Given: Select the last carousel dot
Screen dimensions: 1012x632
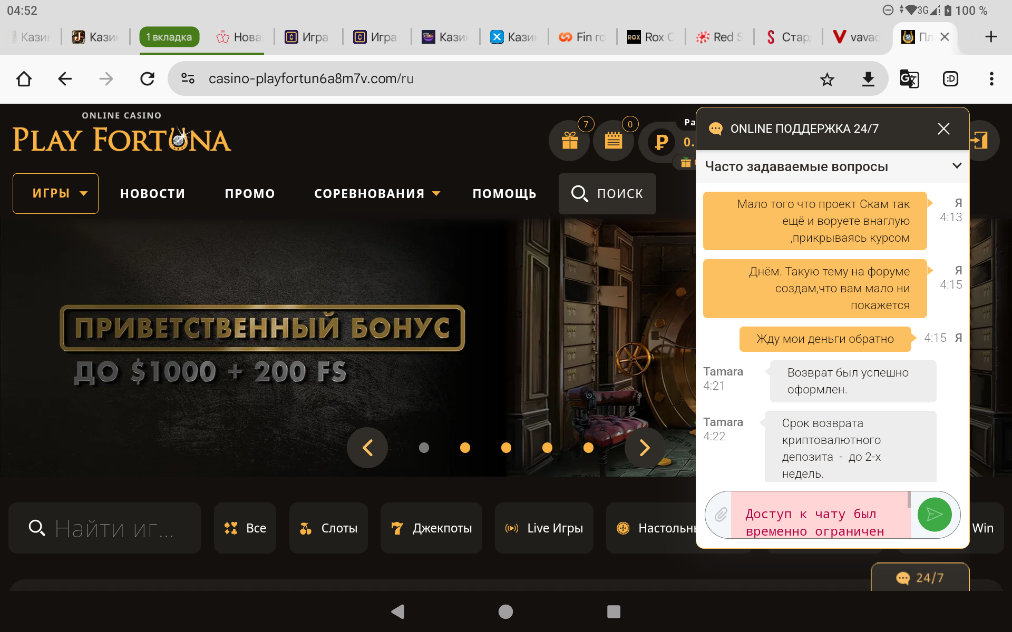Looking at the screenshot, I should coord(588,448).
